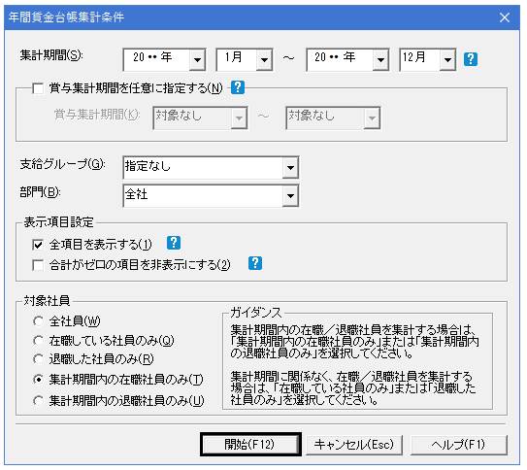Close the 年間賃金台帳集計条件 dialog

pos(505,17)
